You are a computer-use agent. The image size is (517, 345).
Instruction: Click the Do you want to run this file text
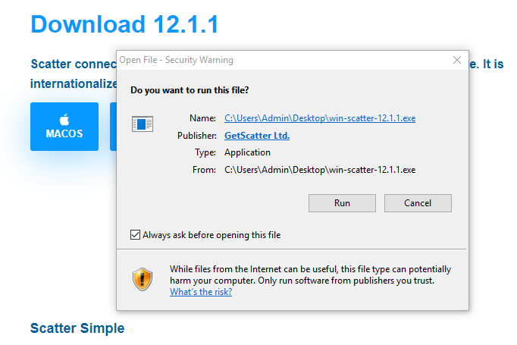pos(190,90)
